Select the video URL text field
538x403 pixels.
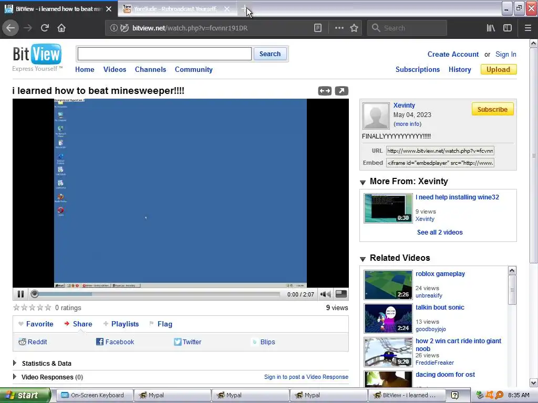pyautogui.click(x=440, y=151)
